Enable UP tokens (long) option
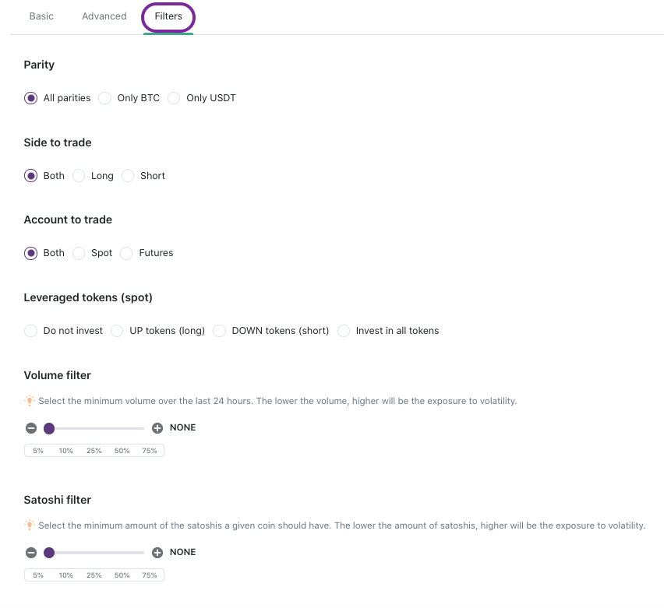Viewport: 664px width, 608px height. [x=117, y=331]
